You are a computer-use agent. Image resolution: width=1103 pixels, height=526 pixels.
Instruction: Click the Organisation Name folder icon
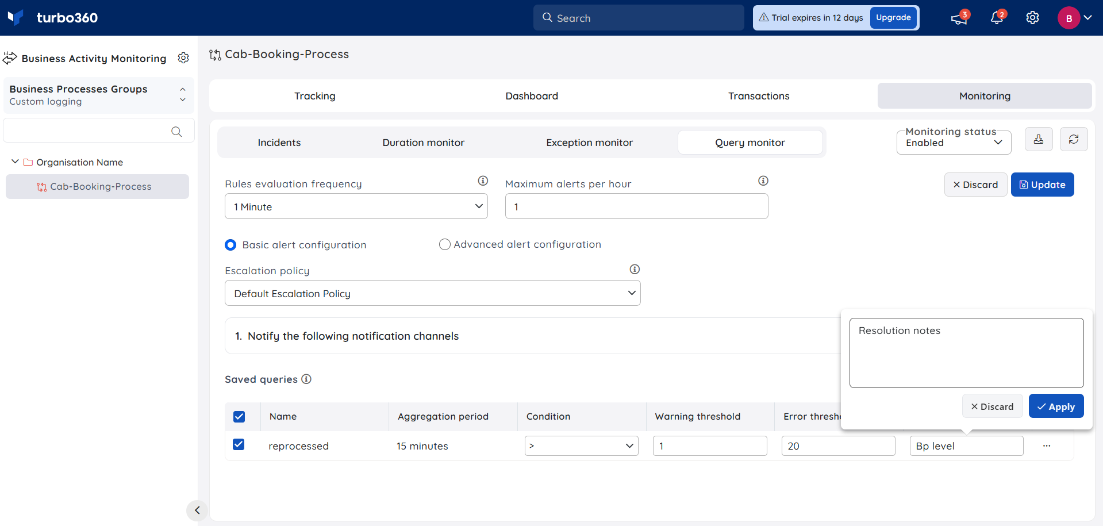28,162
